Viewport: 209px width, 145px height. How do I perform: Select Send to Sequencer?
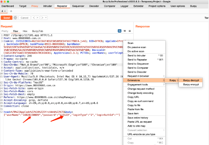click(x=144, y=64)
